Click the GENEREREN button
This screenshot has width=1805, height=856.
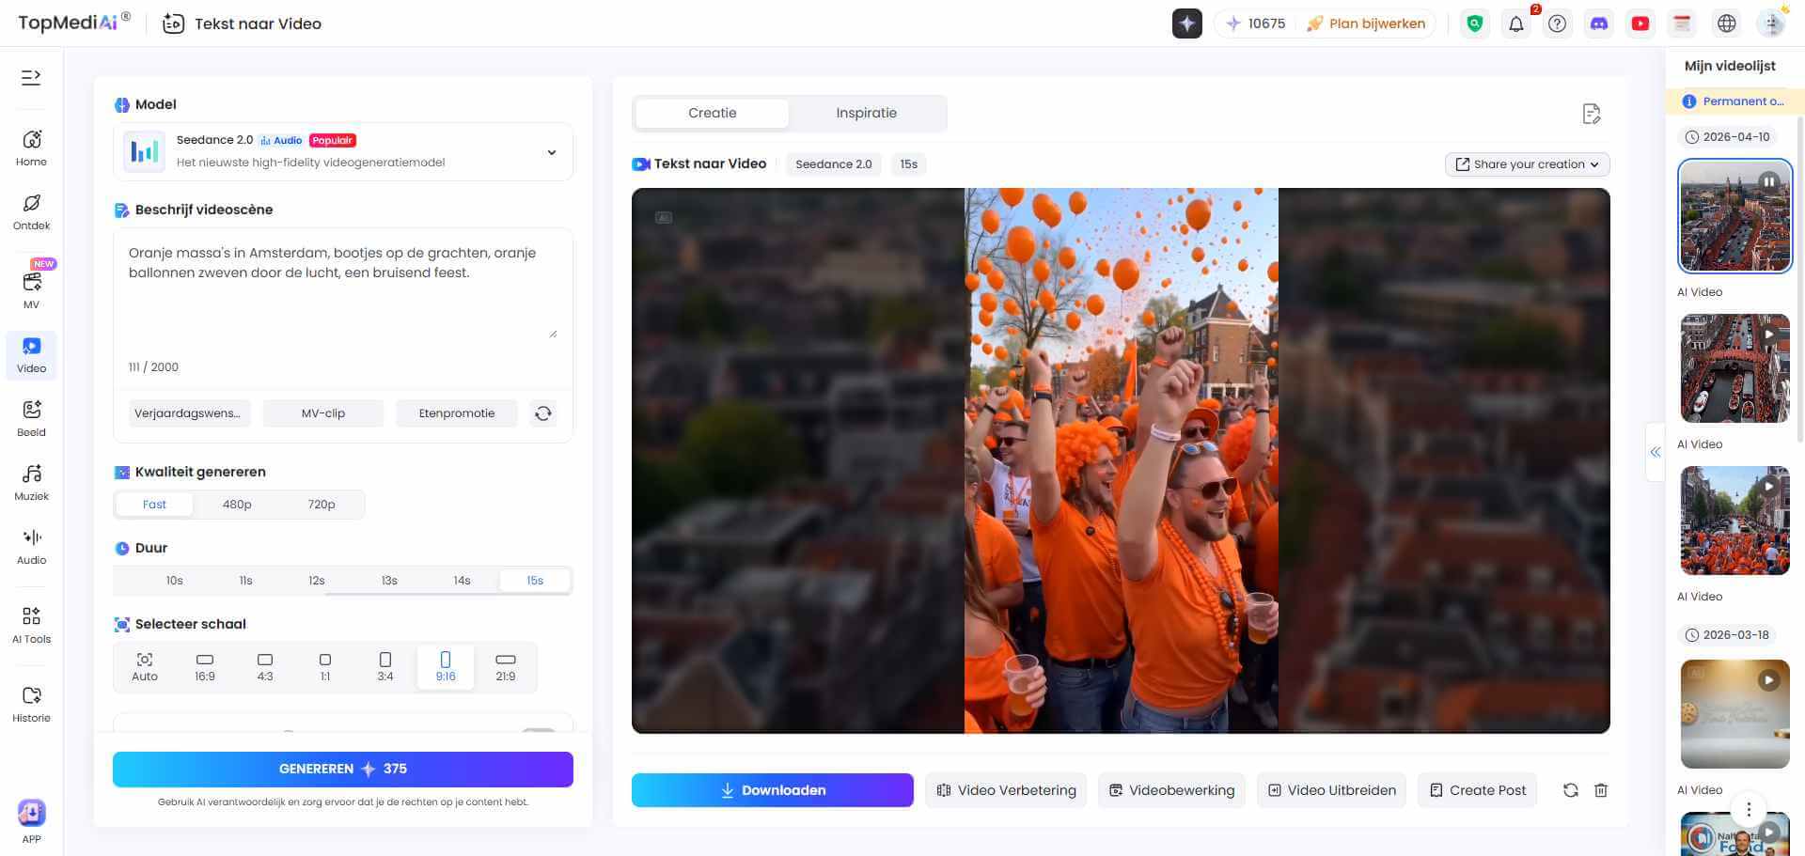[342, 769]
